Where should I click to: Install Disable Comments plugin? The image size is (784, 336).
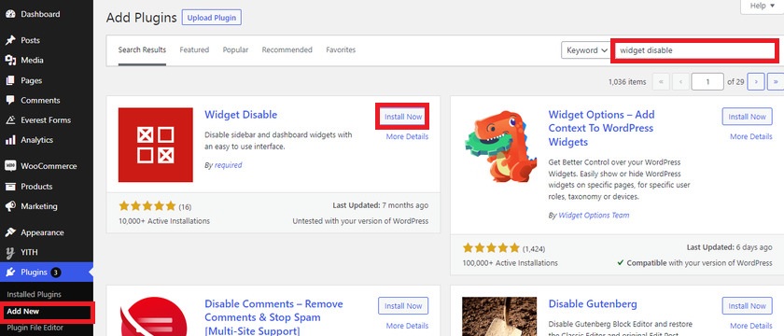[x=403, y=306]
